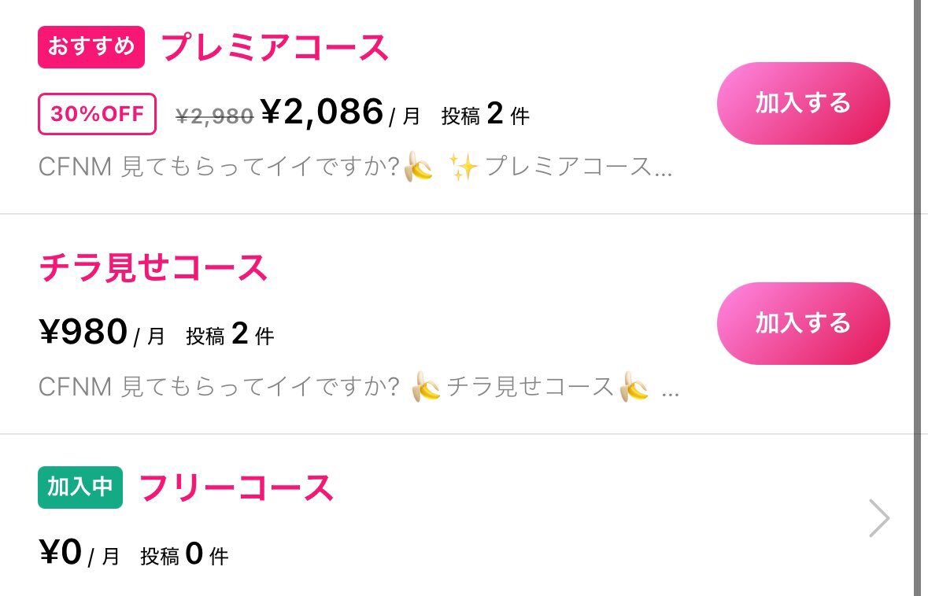
Task: Open the プレミアコース plan title
Action: click(275, 47)
